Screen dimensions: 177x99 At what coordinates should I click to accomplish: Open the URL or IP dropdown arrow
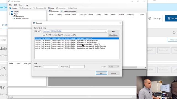(106, 31)
